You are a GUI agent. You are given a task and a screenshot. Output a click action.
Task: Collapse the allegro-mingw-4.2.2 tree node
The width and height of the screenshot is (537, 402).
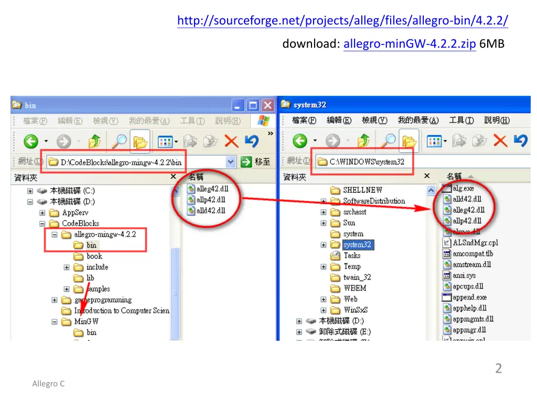[55, 234]
